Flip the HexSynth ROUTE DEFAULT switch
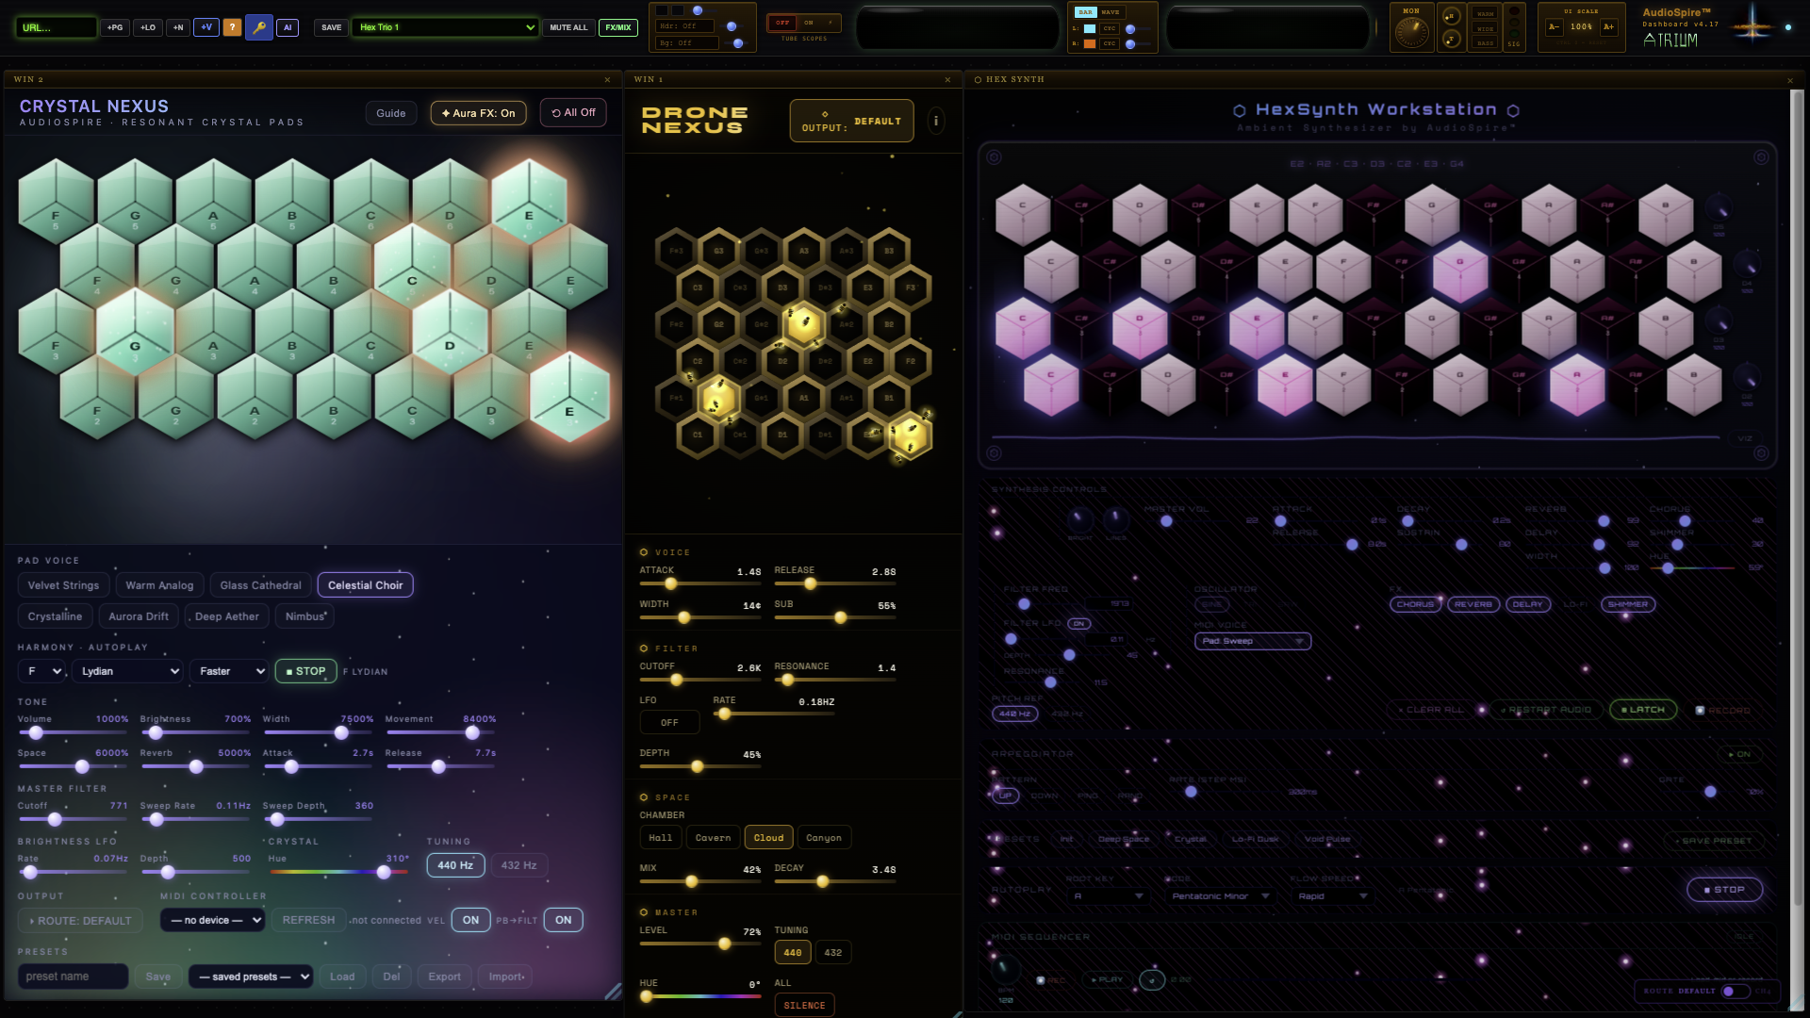This screenshot has width=1810, height=1018. coord(1734,991)
